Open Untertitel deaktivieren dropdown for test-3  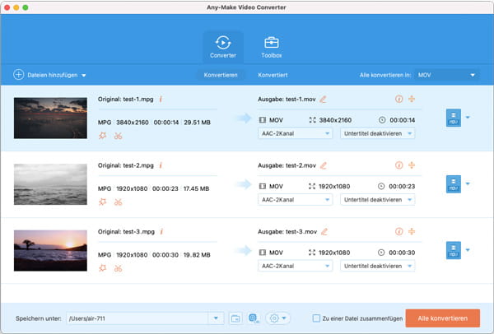pyautogui.click(x=377, y=266)
